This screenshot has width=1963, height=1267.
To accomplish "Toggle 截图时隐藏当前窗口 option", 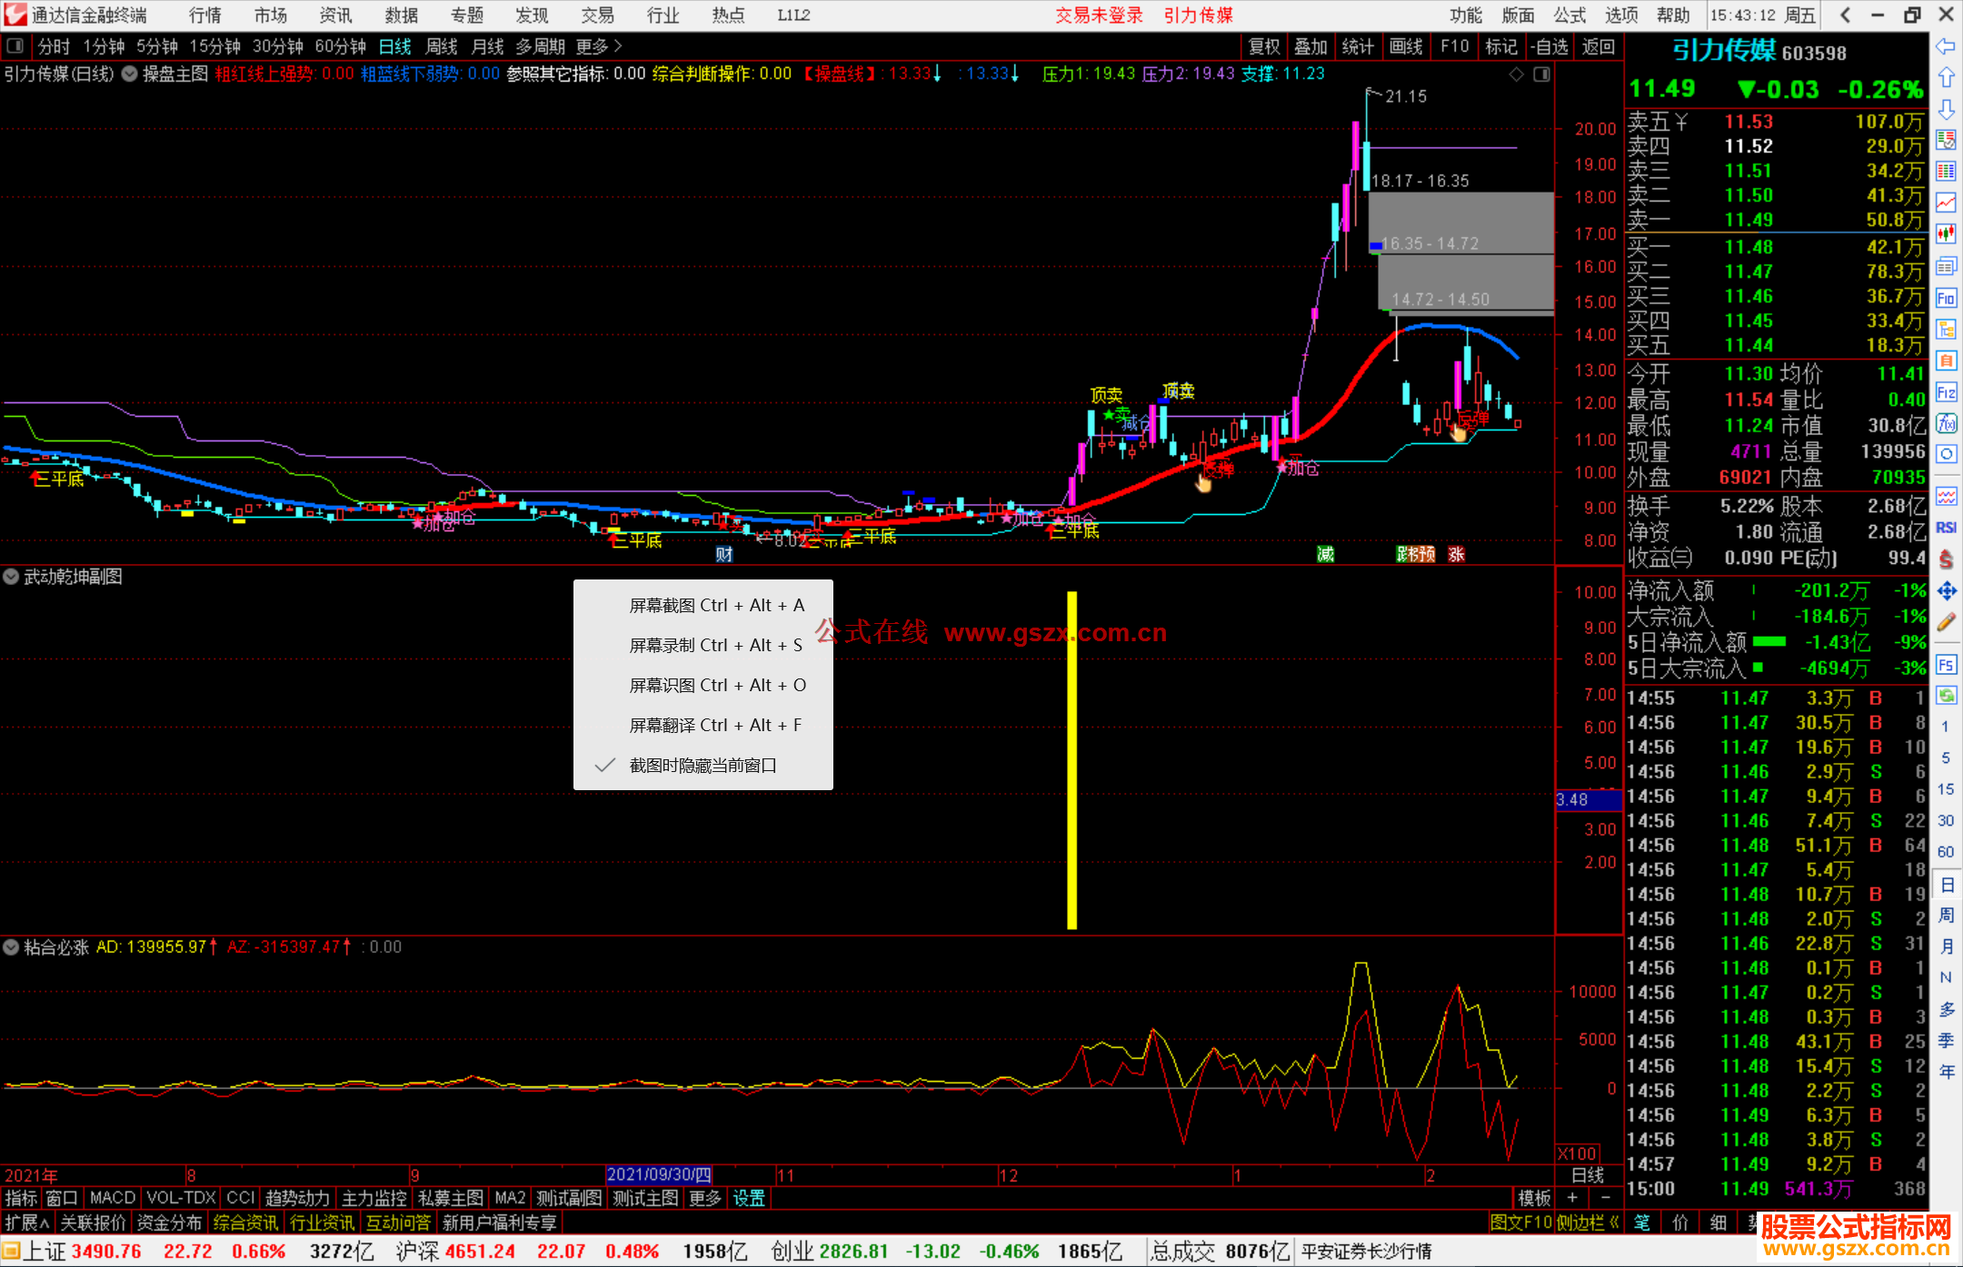I will [702, 766].
